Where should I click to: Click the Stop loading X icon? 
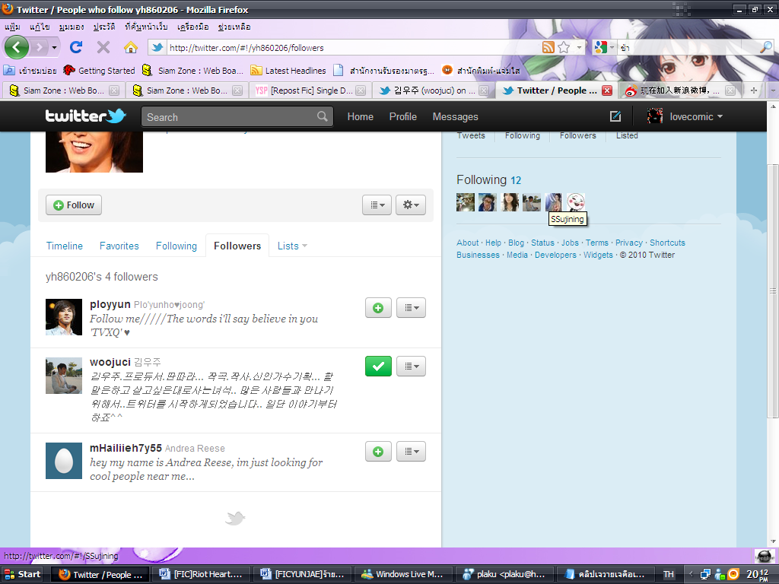(103, 47)
